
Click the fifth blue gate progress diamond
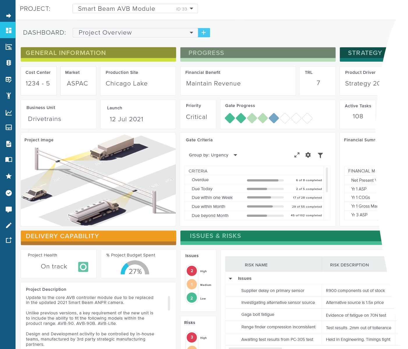pos(274,118)
